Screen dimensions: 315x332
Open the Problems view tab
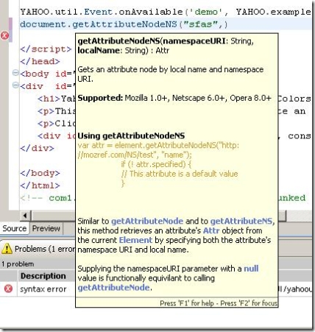pos(38,249)
